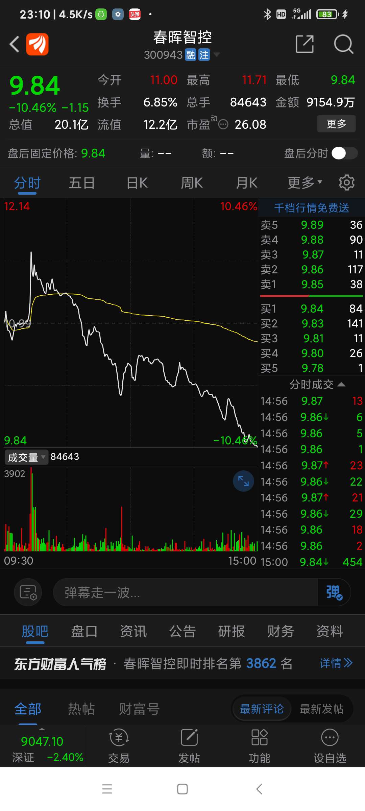Viewport: 365px width, 811px height.
Task: Open the 财务 finance tab
Action: (x=281, y=631)
